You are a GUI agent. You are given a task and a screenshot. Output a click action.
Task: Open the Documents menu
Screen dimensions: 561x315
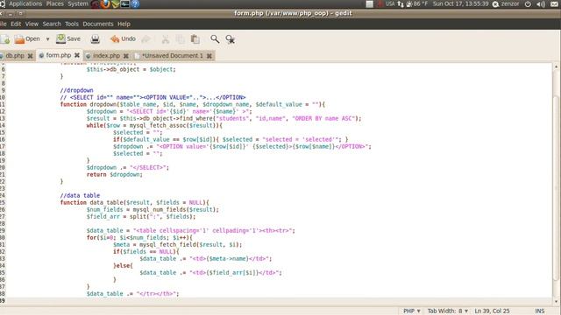point(98,24)
